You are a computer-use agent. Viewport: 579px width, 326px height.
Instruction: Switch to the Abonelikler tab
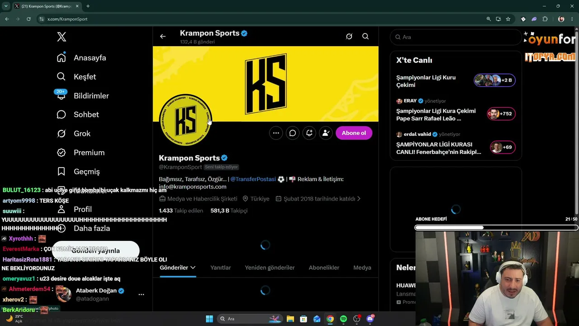tap(324, 268)
